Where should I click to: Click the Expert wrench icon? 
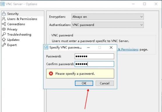4,45
